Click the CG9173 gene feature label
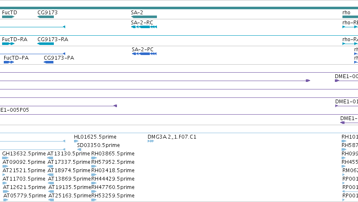 coord(48,13)
